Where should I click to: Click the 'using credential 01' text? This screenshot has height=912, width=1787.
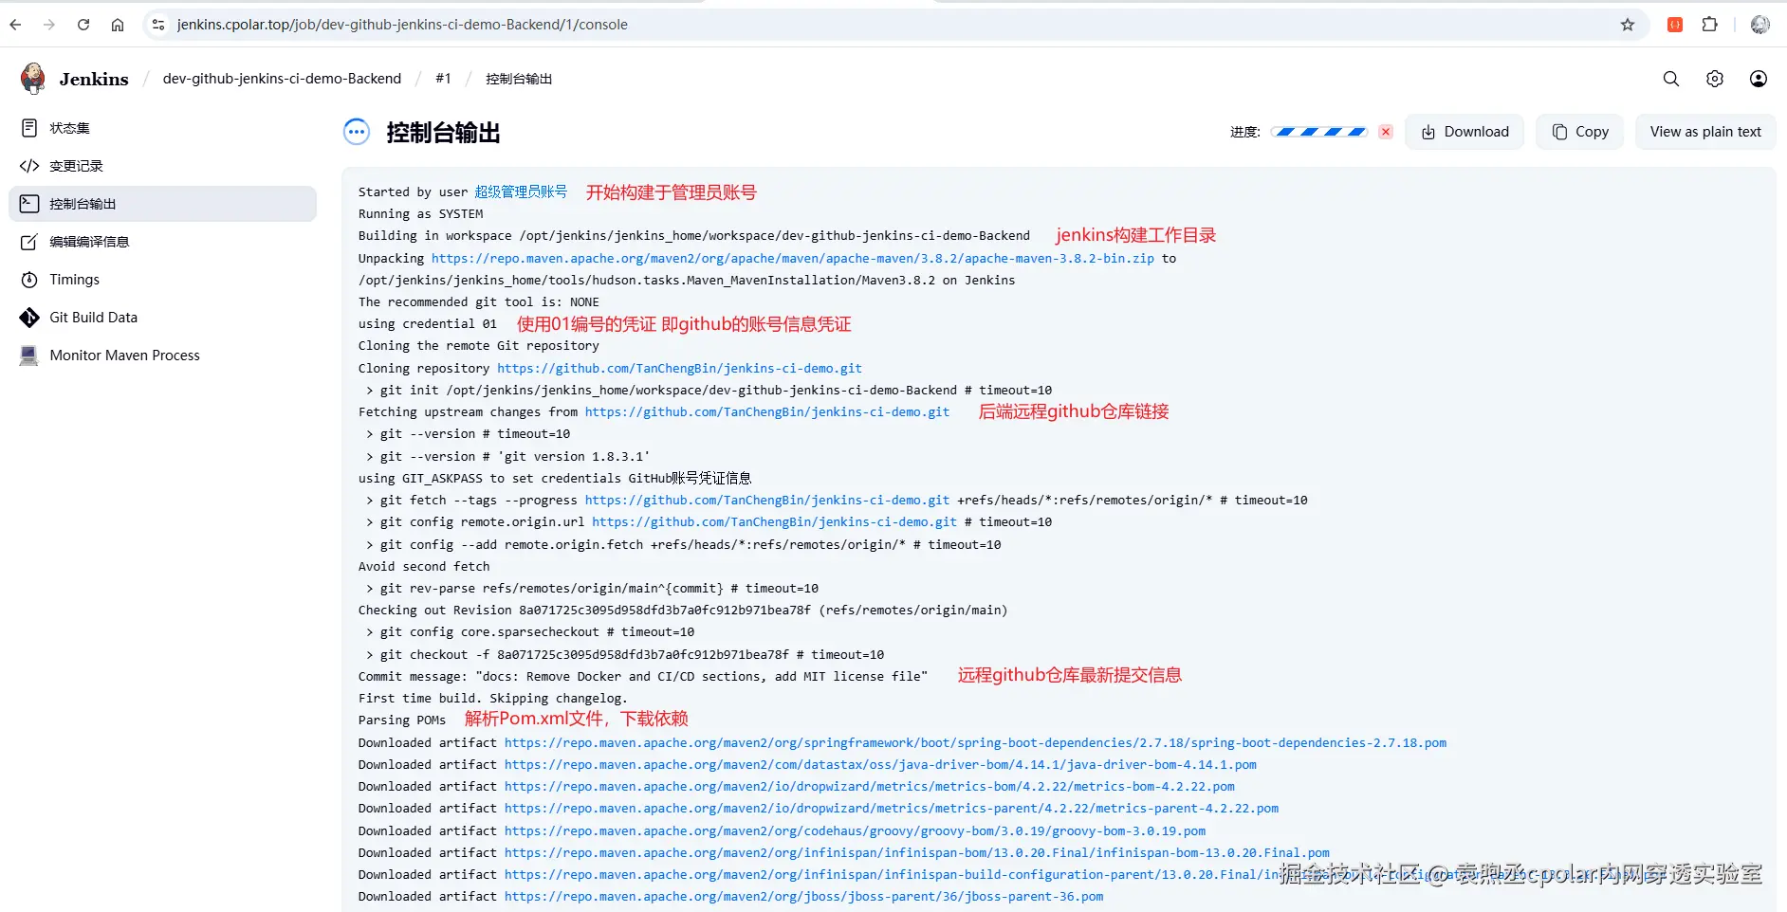(428, 323)
